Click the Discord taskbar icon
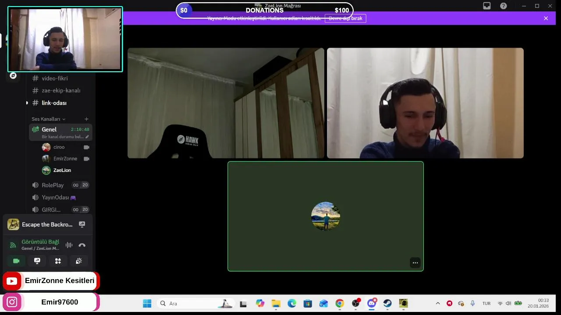This screenshot has height=315, width=561. [372, 303]
